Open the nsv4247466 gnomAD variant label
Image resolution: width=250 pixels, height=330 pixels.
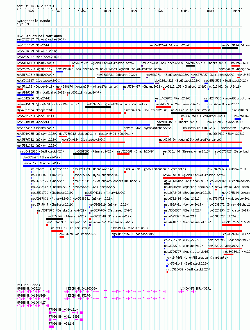(197, 257)
